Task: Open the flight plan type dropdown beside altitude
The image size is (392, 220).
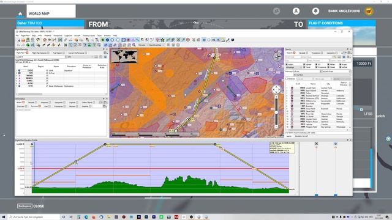Action: [80, 57]
